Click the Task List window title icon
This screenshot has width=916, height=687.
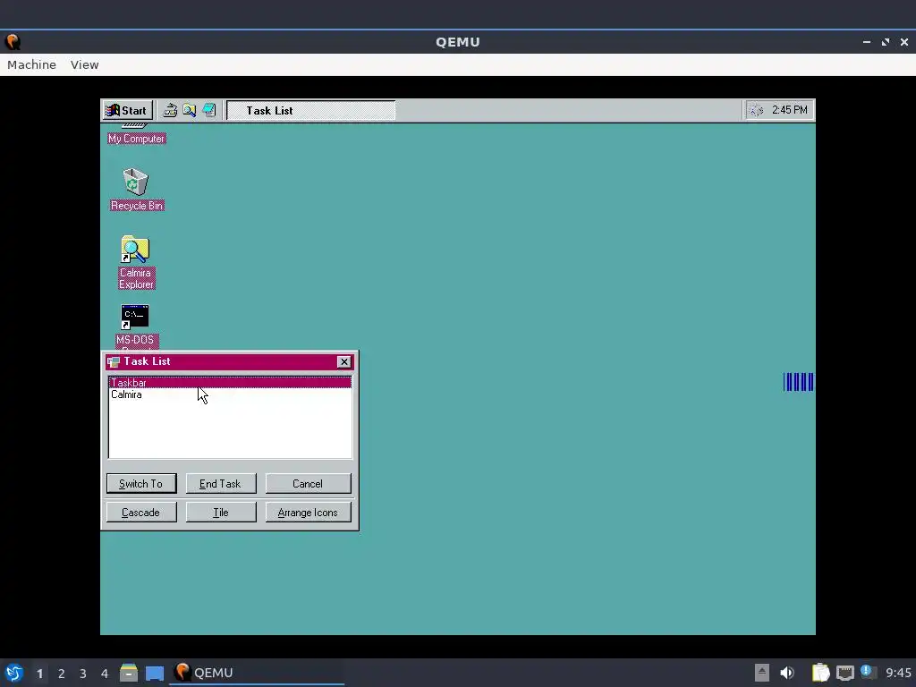[x=114, y=361]
